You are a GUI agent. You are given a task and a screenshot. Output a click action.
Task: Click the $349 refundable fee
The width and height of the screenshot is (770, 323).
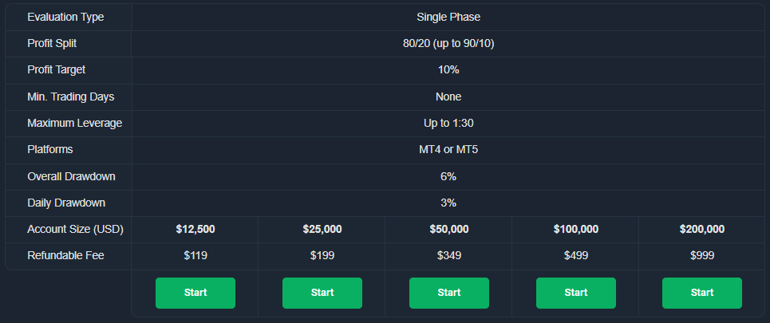(x=449, y=255)
